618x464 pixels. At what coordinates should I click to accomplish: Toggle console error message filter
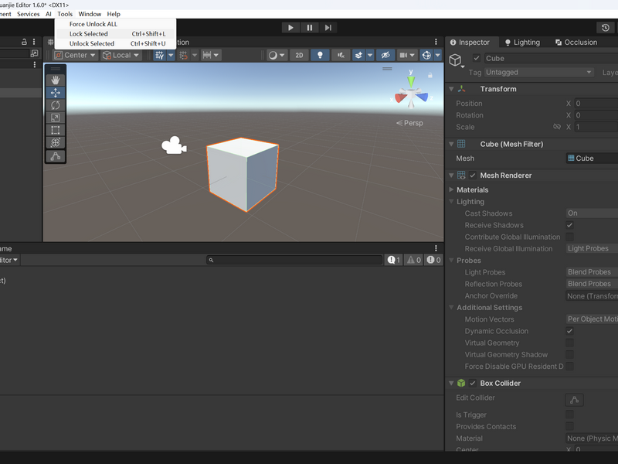433,260
